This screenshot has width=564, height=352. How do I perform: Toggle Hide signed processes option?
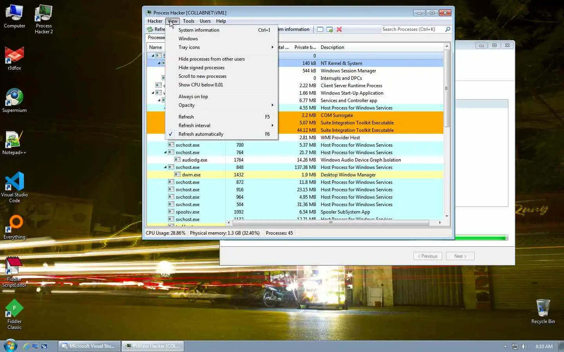pos(222,68)
